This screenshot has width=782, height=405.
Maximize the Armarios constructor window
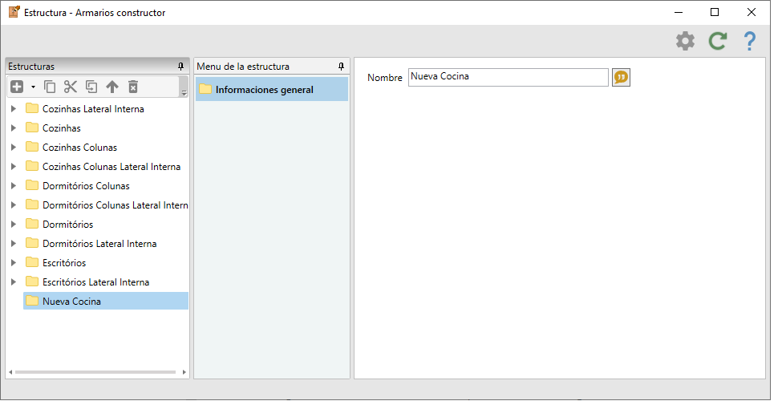(715, 13)
